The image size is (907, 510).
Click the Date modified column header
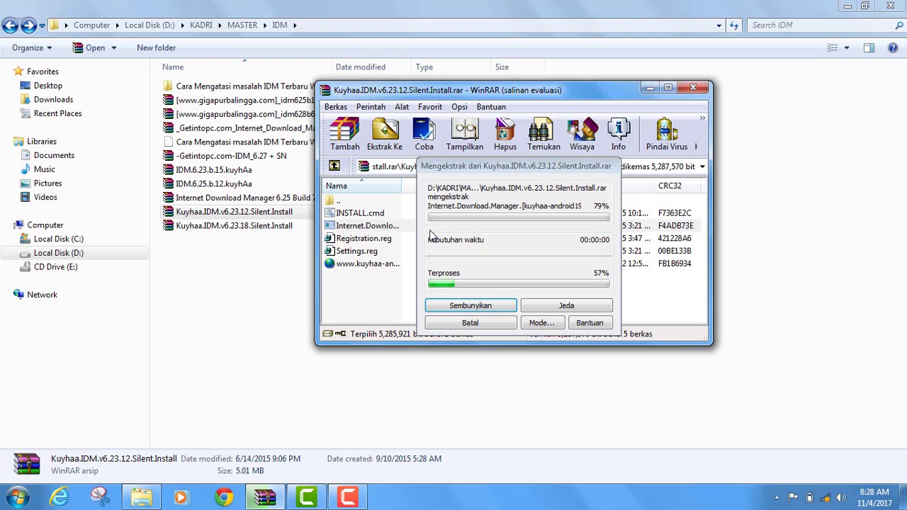point(361,67)
